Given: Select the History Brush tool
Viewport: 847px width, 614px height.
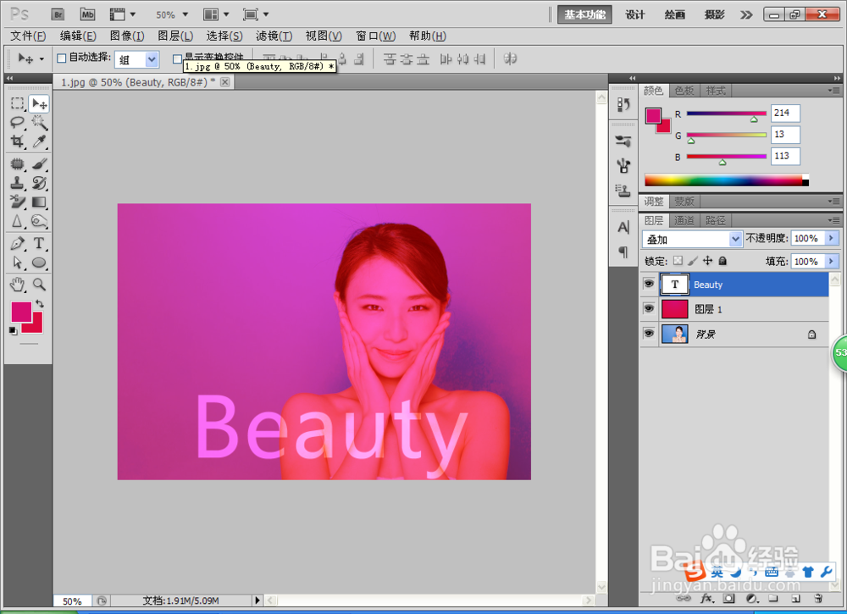Looking at the screenshot, I should tap(39, 183).
